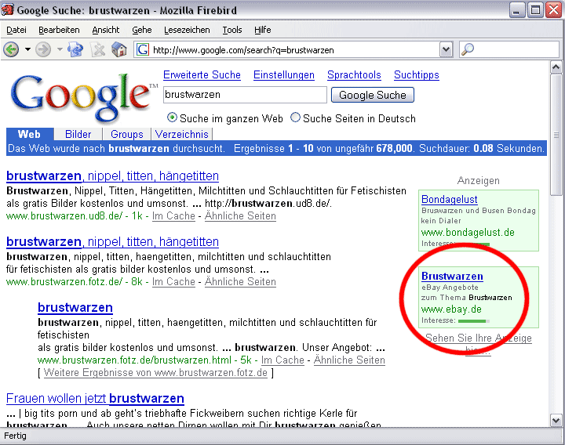Switch to the Bilder tab
The height and width of the screenshot is (445, 565).
click(78, 134)
